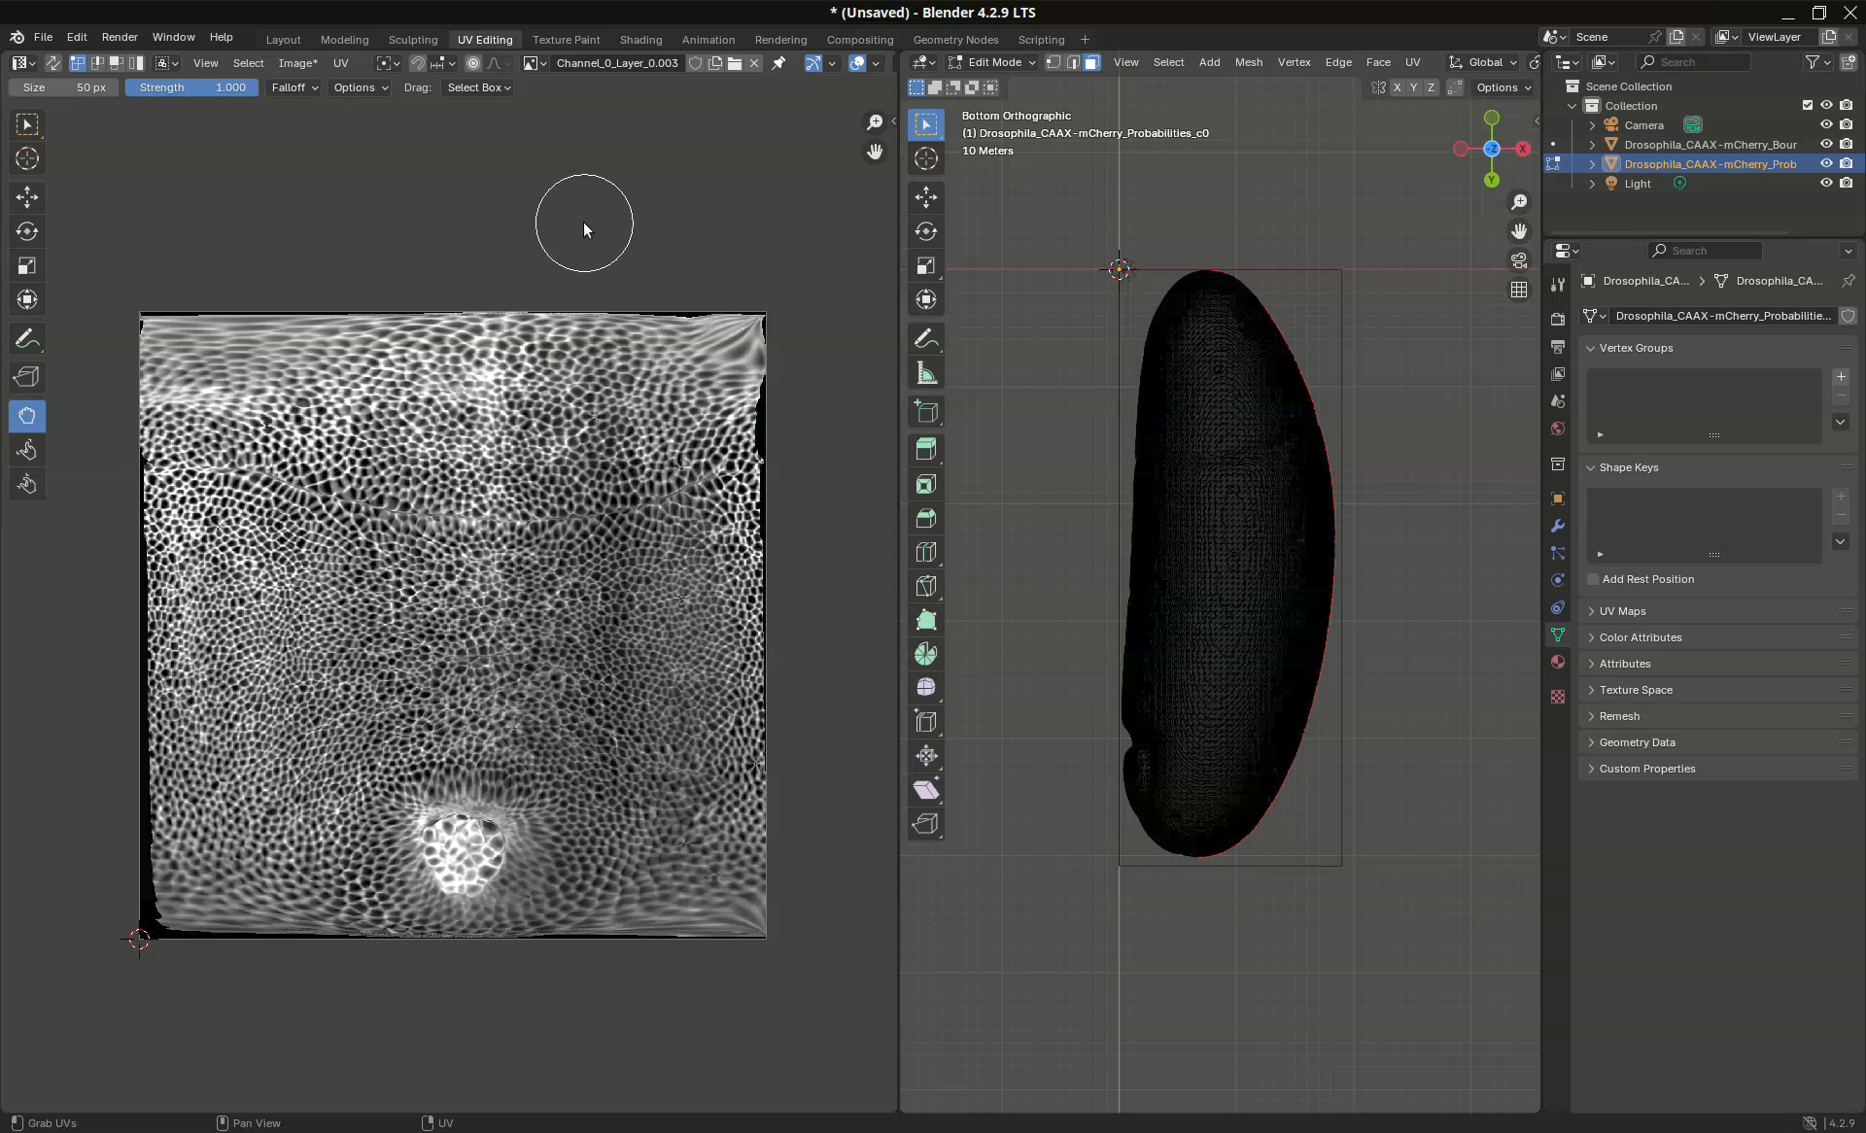Open the Mesh menu in 3D viewport
Viewport: 1866px width, 1133px height.
(1248, 62)
